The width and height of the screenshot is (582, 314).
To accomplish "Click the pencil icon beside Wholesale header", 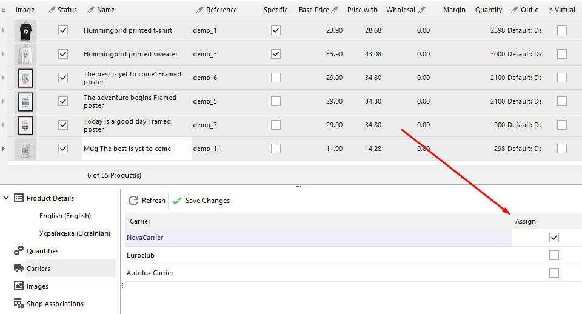I will [x=422, y=10].
